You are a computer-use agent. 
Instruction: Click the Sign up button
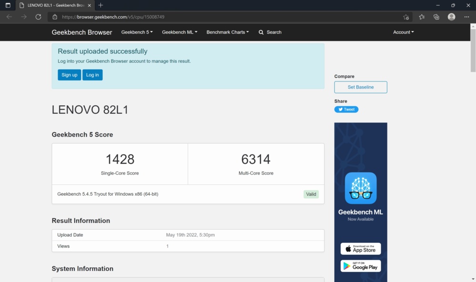click(69, 75)
